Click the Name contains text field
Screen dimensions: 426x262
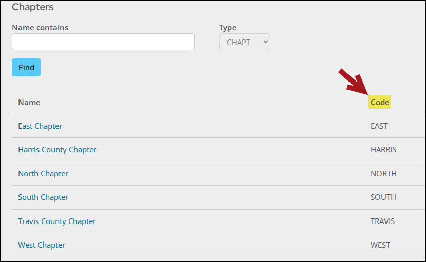[103, 42]
